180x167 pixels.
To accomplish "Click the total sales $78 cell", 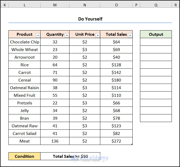I will (116, 118).
